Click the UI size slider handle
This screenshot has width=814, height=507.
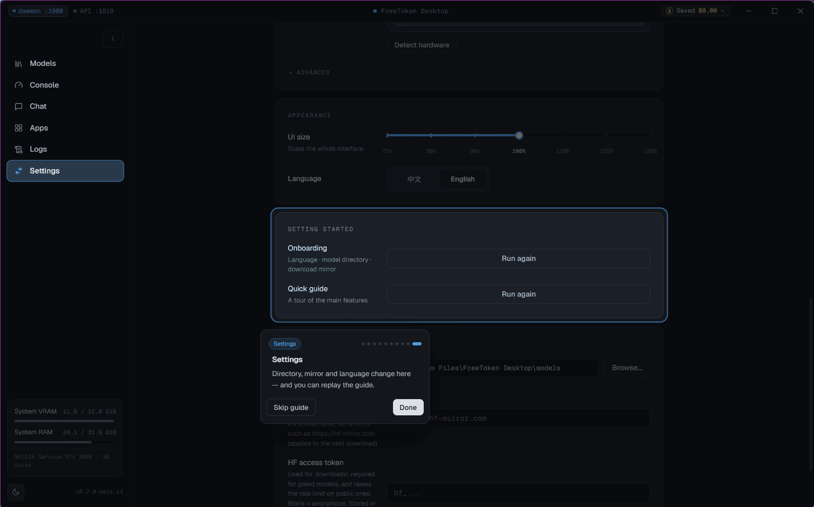[x=519, y=135]
